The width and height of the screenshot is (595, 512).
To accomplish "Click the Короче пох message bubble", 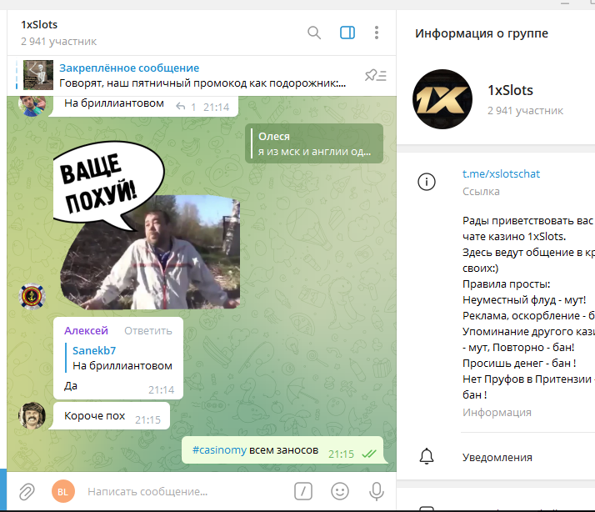I will pos(110,416).
